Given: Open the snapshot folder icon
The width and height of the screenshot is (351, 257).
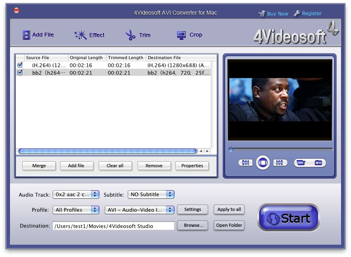Looking at the screenshot, I should coord(301,162).
